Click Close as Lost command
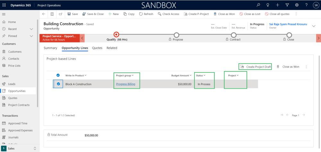This screenshot has height=152, width=321. pyautogui.click(x=250, y=14)
